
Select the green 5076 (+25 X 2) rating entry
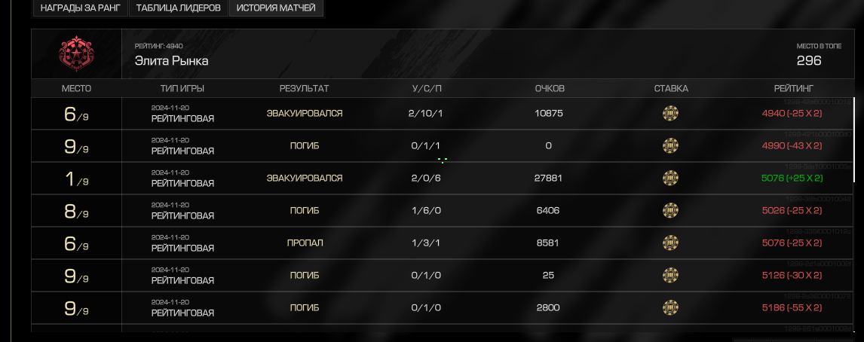click(x=792, y=179)
